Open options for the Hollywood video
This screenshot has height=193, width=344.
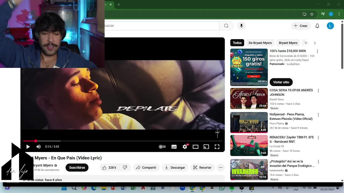point(318,115)
